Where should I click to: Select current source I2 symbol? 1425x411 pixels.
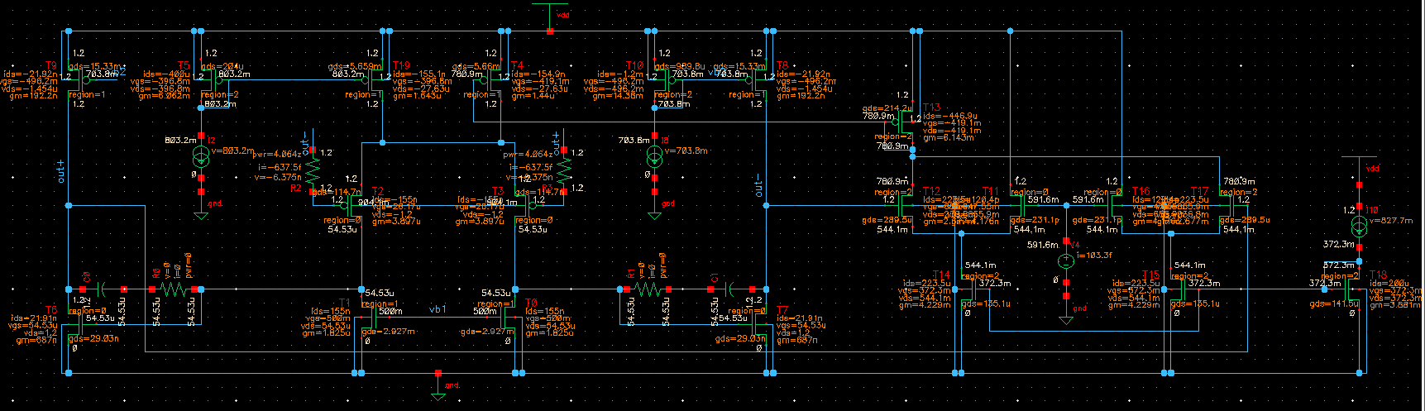click(x=201, y=157)
